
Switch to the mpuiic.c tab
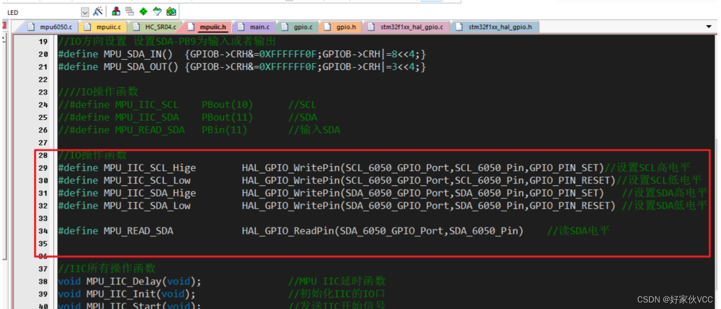(103, 27)
